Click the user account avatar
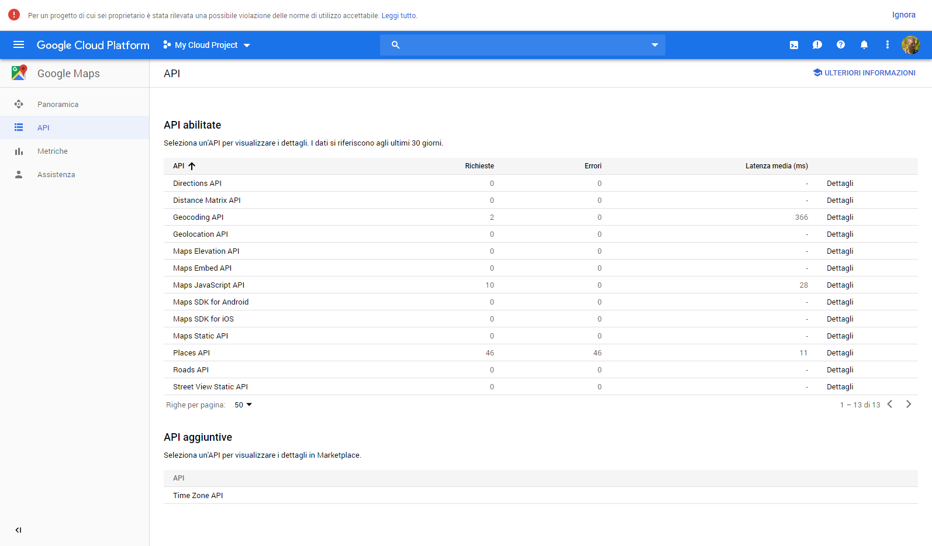 (x=911, y=45)
